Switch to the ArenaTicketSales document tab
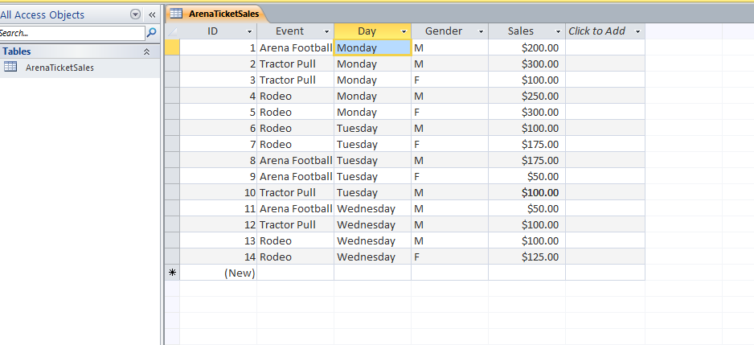 coord(217,14)
